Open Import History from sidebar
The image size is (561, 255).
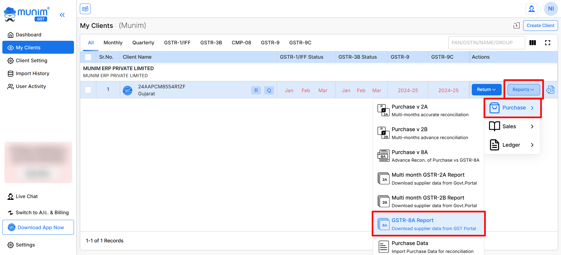point(32,73)
